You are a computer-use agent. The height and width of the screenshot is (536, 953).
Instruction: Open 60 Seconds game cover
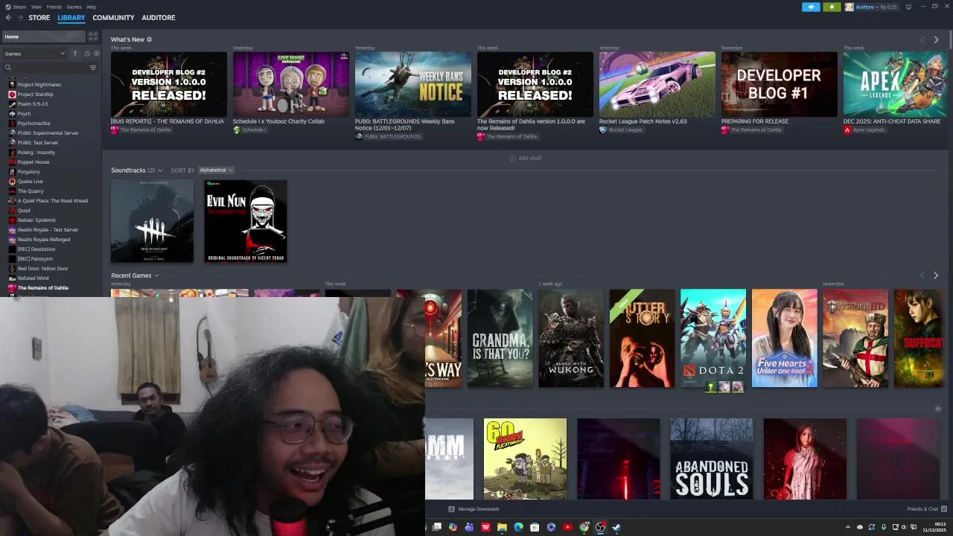[x=525, y=459]
